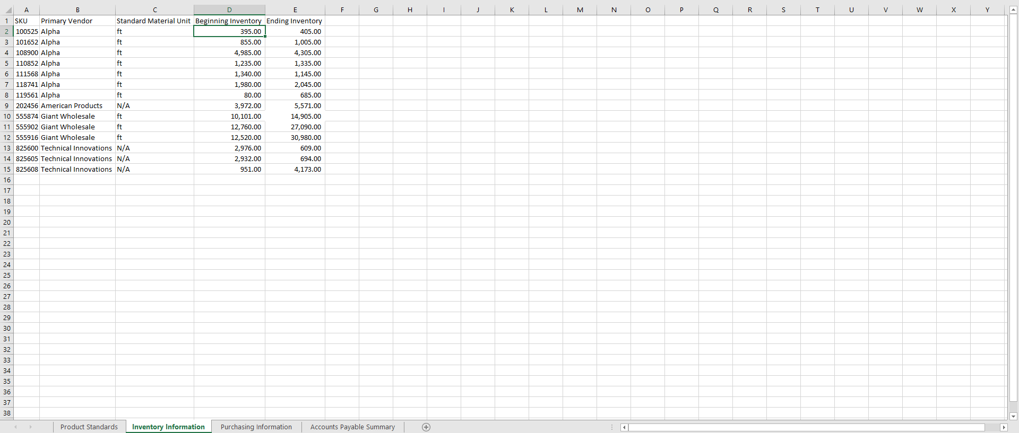Viewport: 1019px width, 433px height.
Task: Click the Select All corner triangle
Action: 7,10
